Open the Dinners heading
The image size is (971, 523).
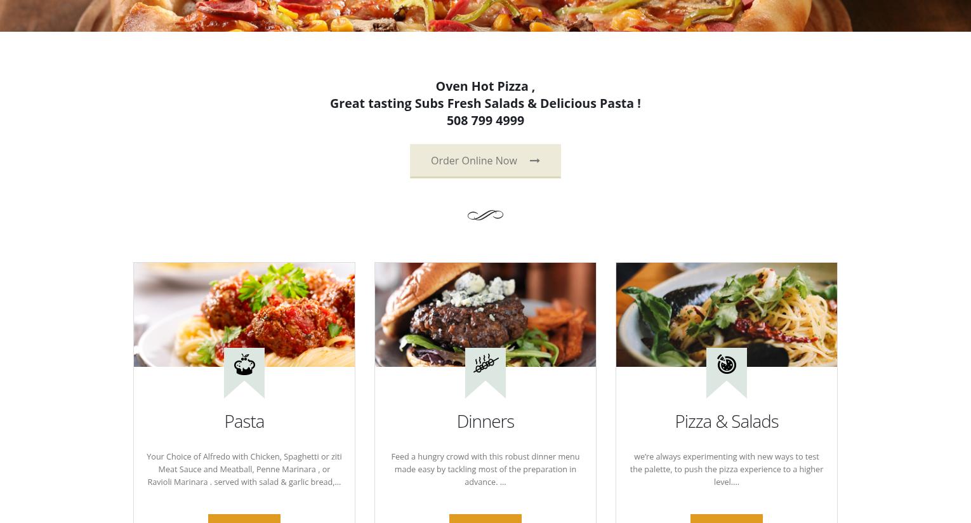(x=485, y=421)
